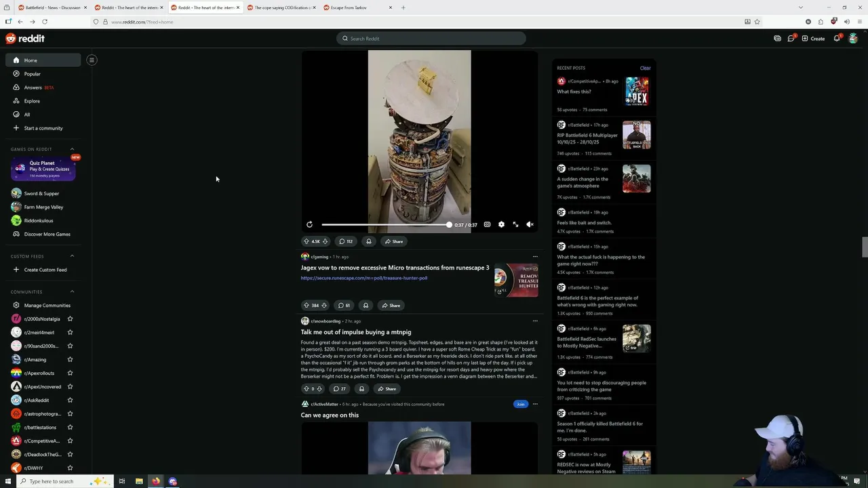Screen dimensions: 868x488
Task: Bookmark this page with star icon
Action: [757, 22]
